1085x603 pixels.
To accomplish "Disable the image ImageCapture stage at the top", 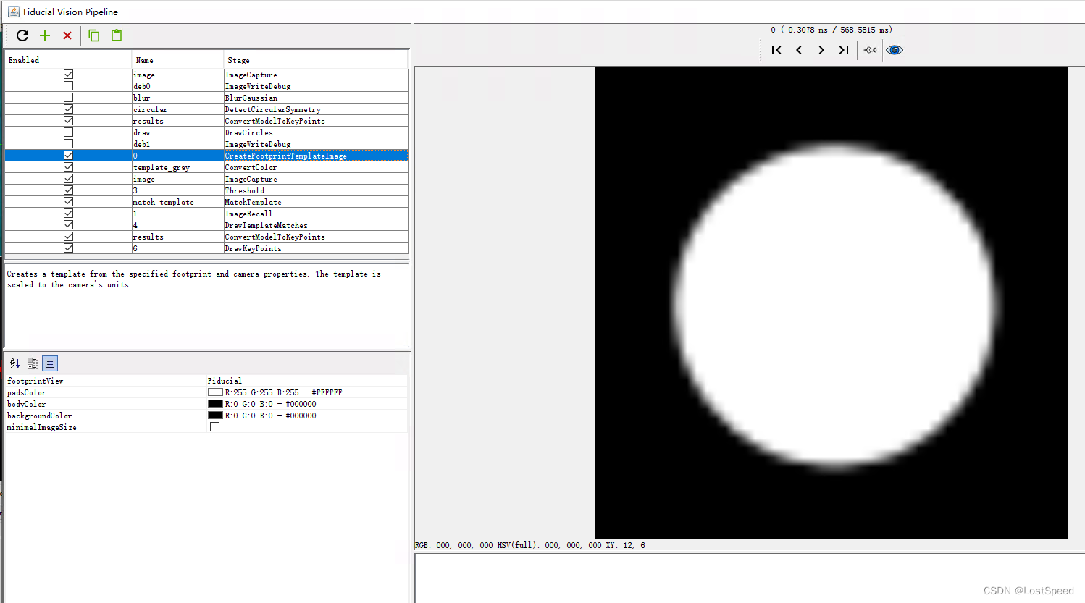I will point(68,75).
